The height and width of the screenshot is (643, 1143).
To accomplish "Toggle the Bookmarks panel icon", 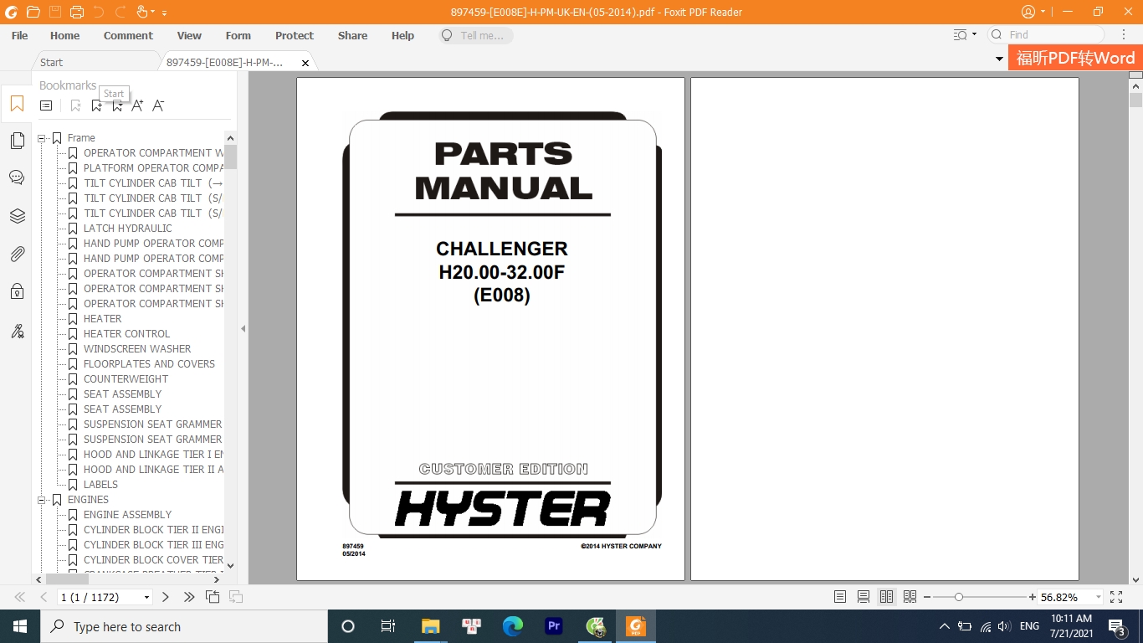I will point(17,104).
